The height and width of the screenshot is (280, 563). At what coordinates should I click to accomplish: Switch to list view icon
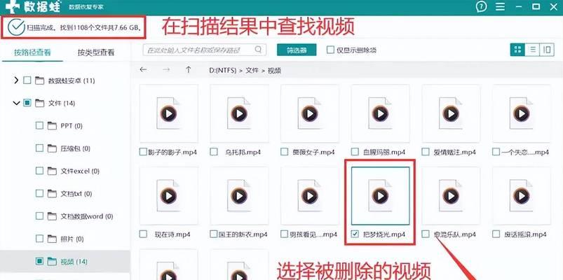[x=532, y=50]
